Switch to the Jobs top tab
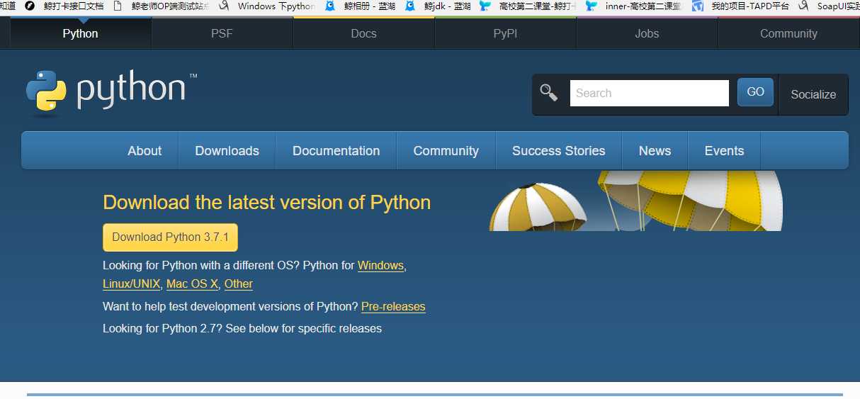Image resolution: width=860 pixels, height=399 pixels. (647, 33)
